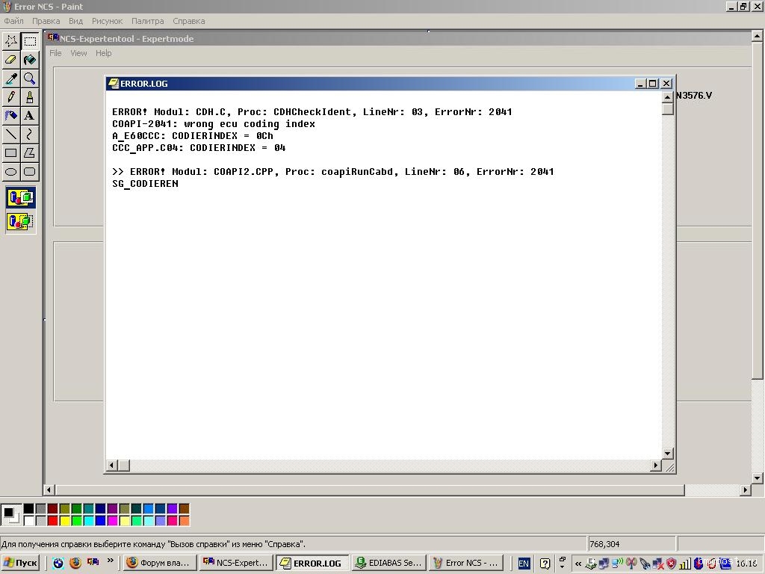Select the Pencil tool

[x=11, y=97]
